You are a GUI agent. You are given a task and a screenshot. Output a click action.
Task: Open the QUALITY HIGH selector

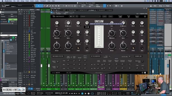[137, 17]
